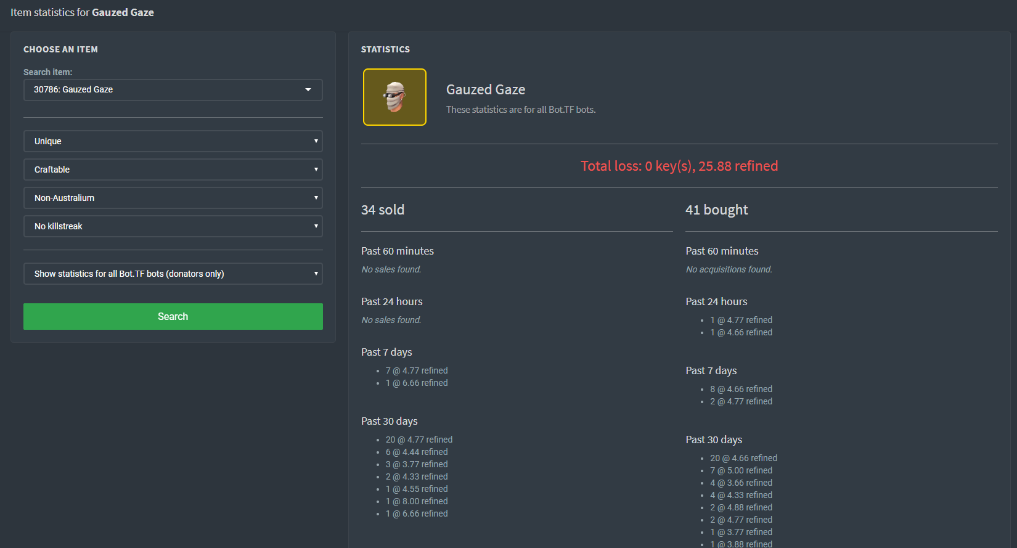Click the bought entry 20 @ 4.66 refined
1017x548 pixels.
tap(743, 458)
